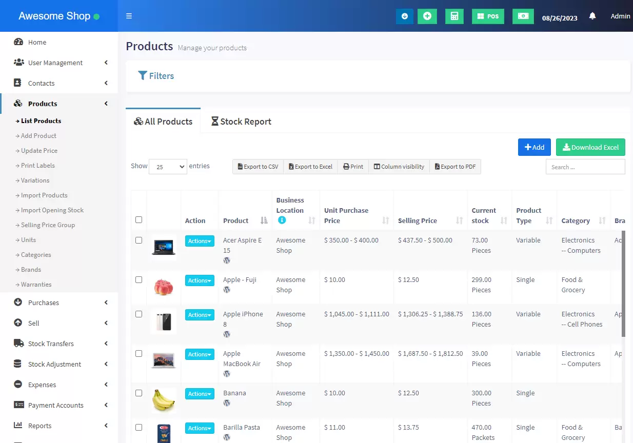This screenshot has width=633, height=443.
Task: Expand the Purchases sidebar menu
Action: 59,303
